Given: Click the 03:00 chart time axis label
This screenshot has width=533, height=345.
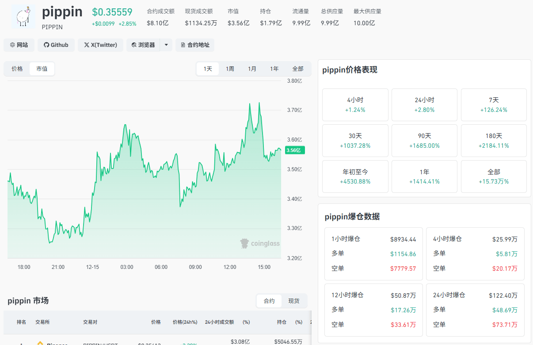Looking at the screenshot, I should click(127, 267).
